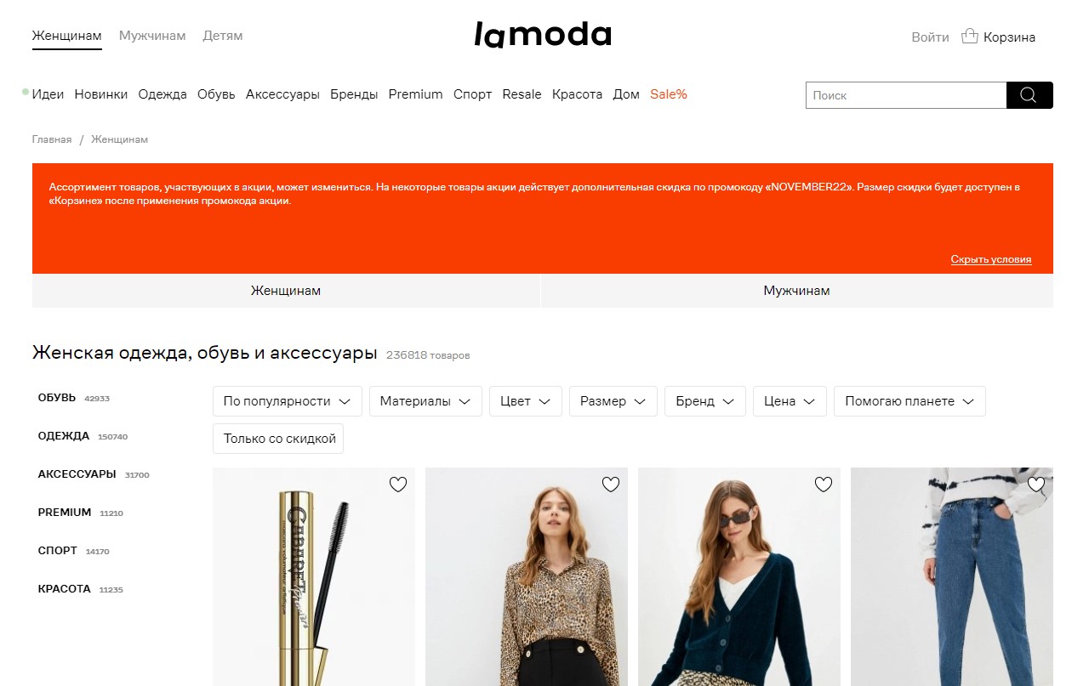Image resolution: width=1089 pixels, height=686 pixels.
Task: Go to Lamoda logo homepage
Action: 543,36
